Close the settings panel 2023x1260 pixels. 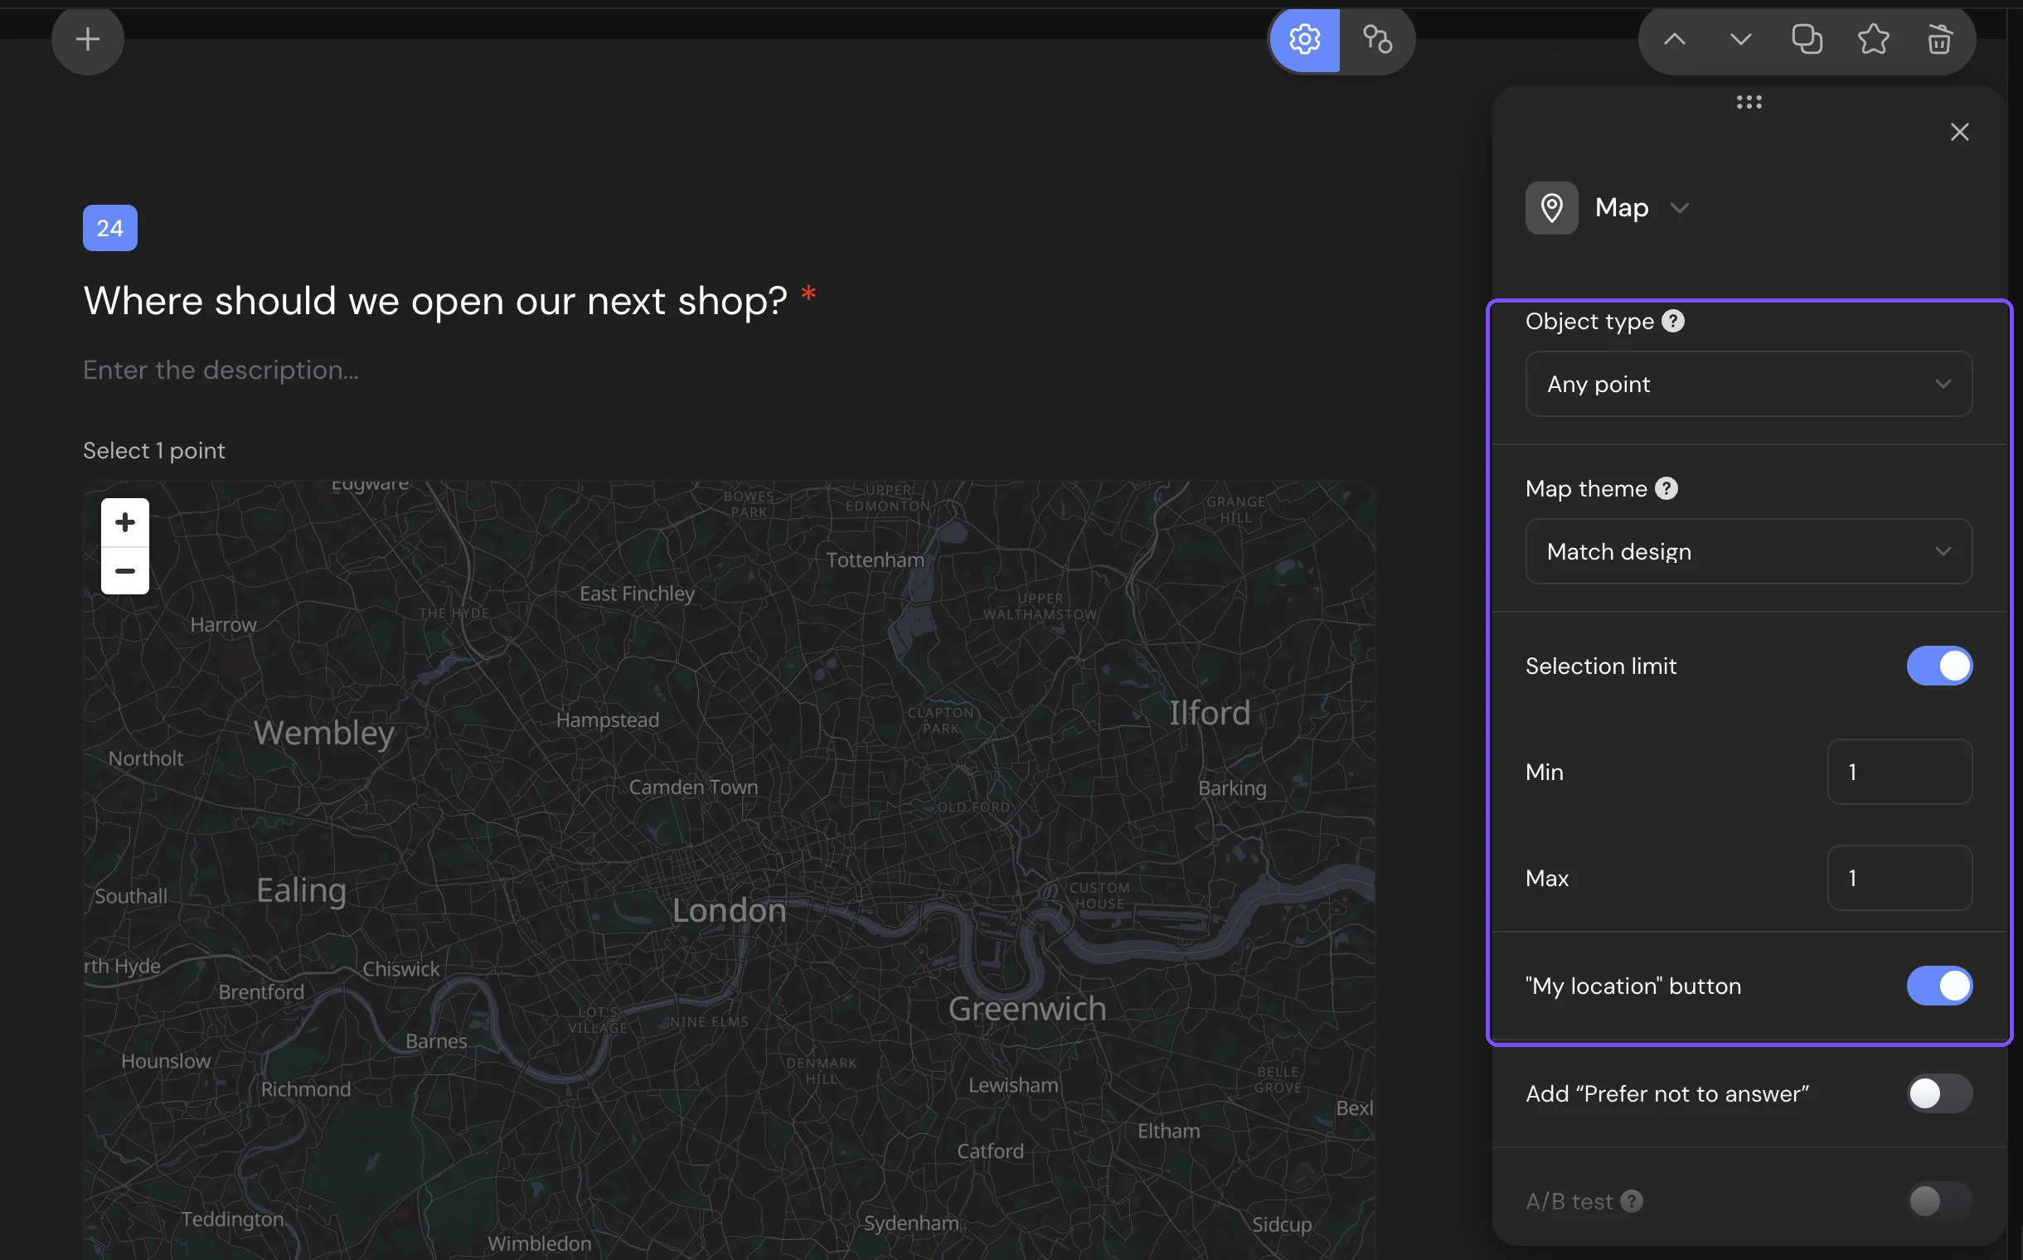(x=1959, y=132)
